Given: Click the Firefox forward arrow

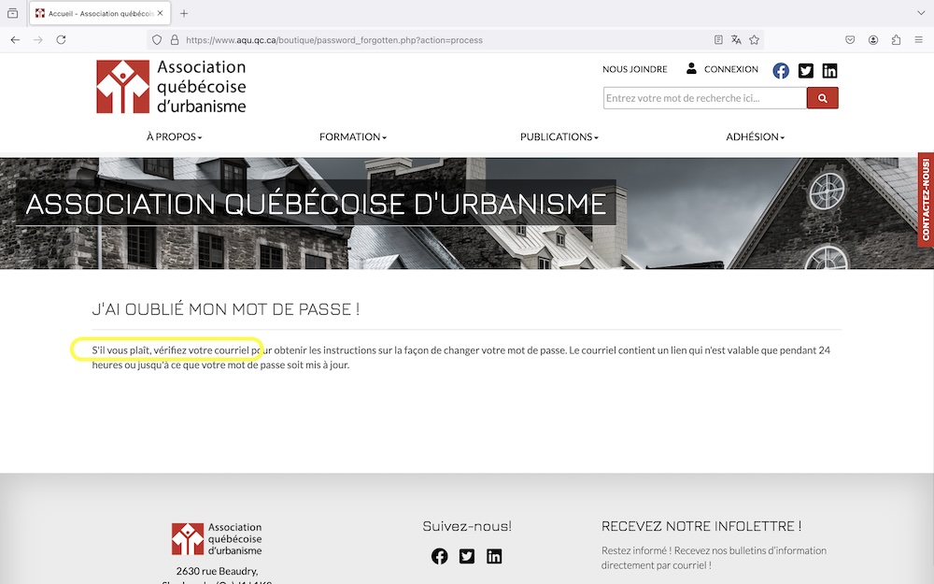Looking at the screenshot, I should tap(38, 40).
